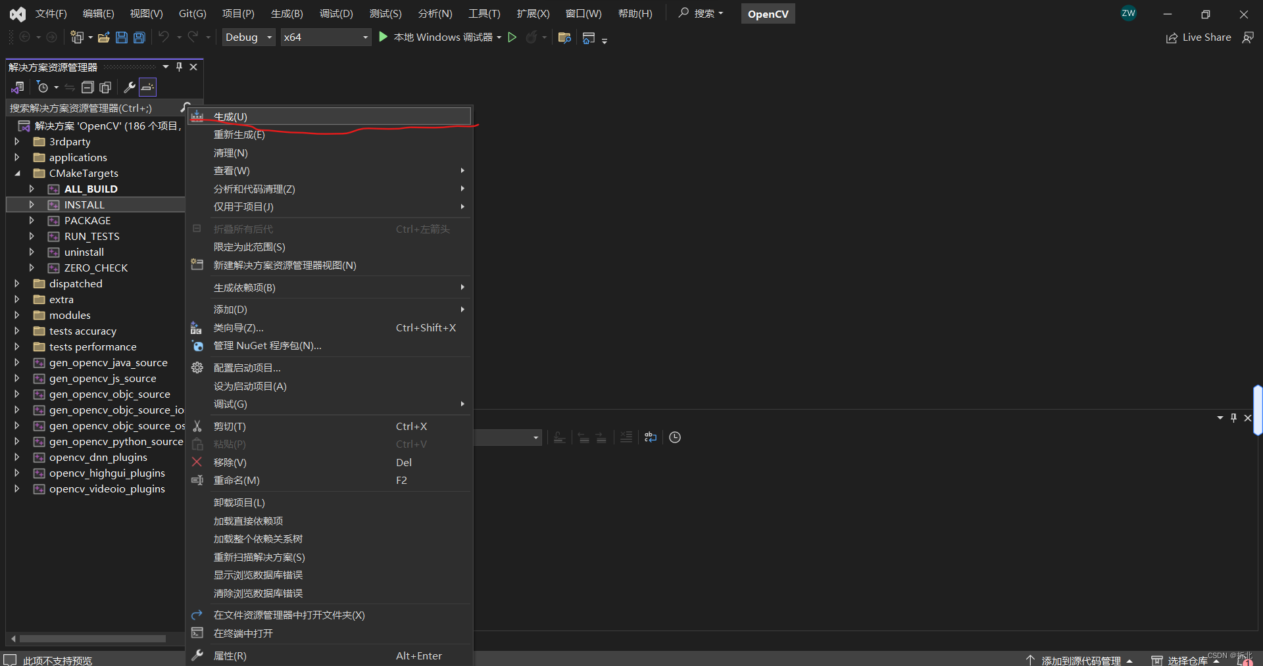Click the Visual Studio logo icon
This screenshot has width=1263, height=666.
[18, 14]
